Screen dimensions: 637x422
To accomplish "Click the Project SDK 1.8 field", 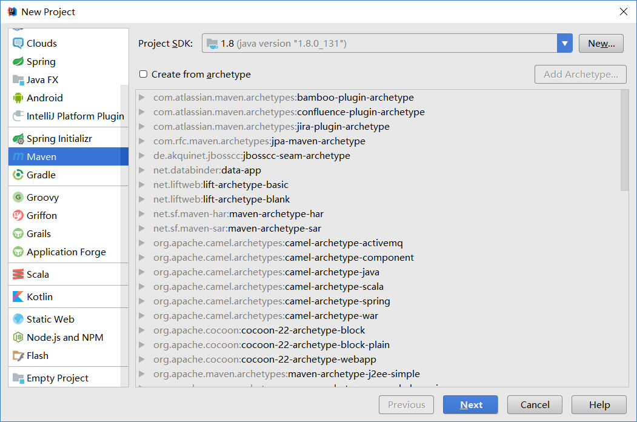I will 379,43.
